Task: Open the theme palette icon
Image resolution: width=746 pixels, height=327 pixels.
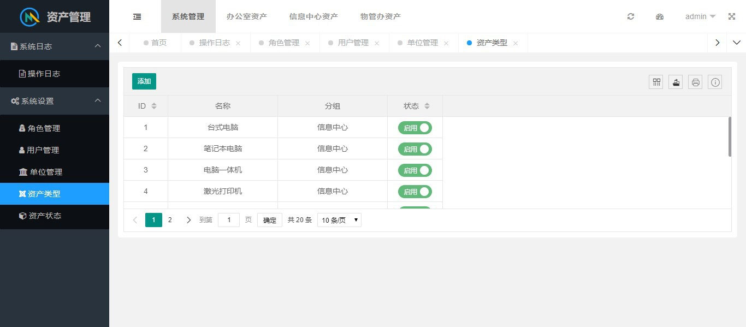Action: 660,16
